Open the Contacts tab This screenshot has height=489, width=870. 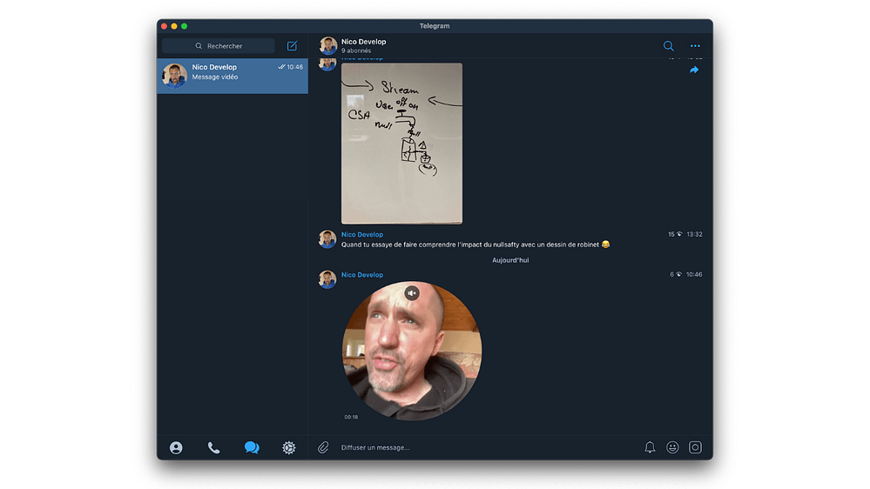click(x=176, y=447)
